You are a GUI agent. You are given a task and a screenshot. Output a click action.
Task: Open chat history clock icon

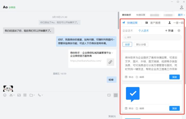(x=109, y=95)
